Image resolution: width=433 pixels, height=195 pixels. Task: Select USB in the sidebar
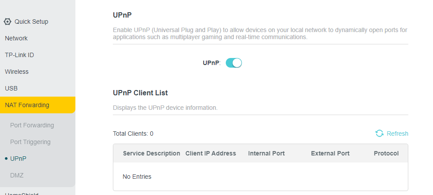11,88
